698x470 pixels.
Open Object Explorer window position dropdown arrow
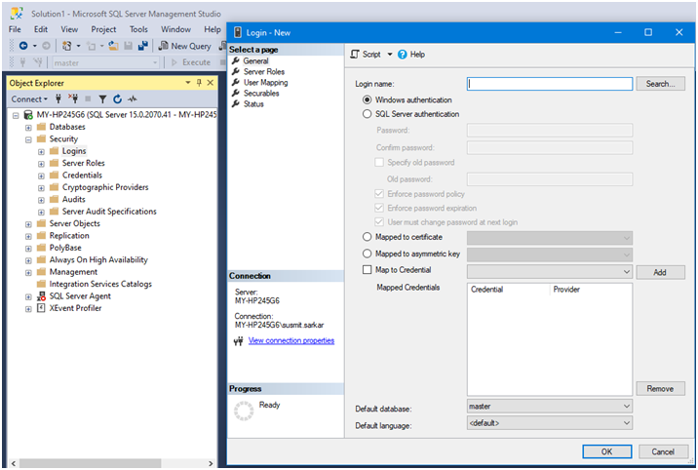(188, 83)
